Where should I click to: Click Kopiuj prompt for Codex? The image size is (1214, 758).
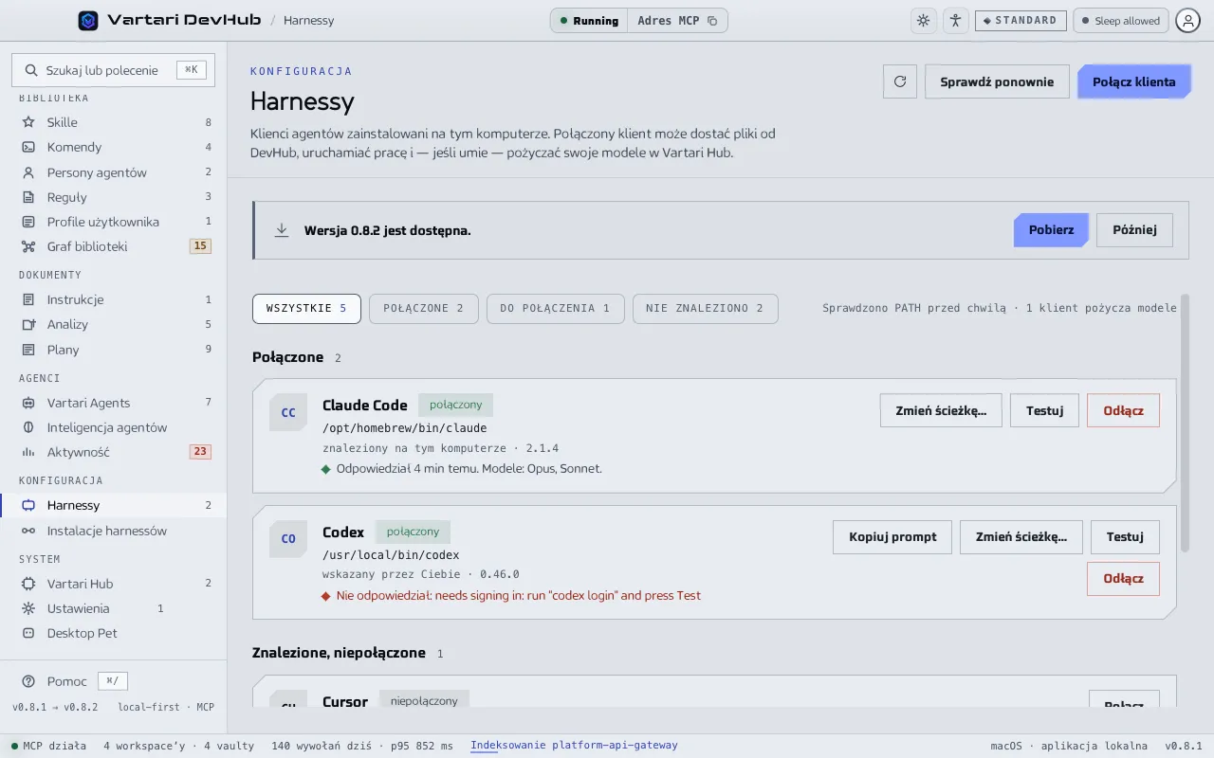pyautogui.click(x=892, y=537)
